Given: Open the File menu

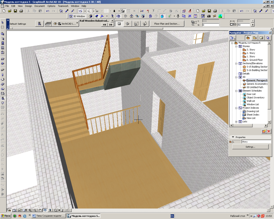Looking at the screenshot, I should pos(7,6).
